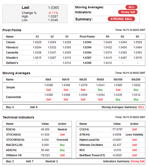Image resolution: width=148 pixels, height=167 pixels.
Task: Click the Moving Averages section heading
Action: point(16,73)
